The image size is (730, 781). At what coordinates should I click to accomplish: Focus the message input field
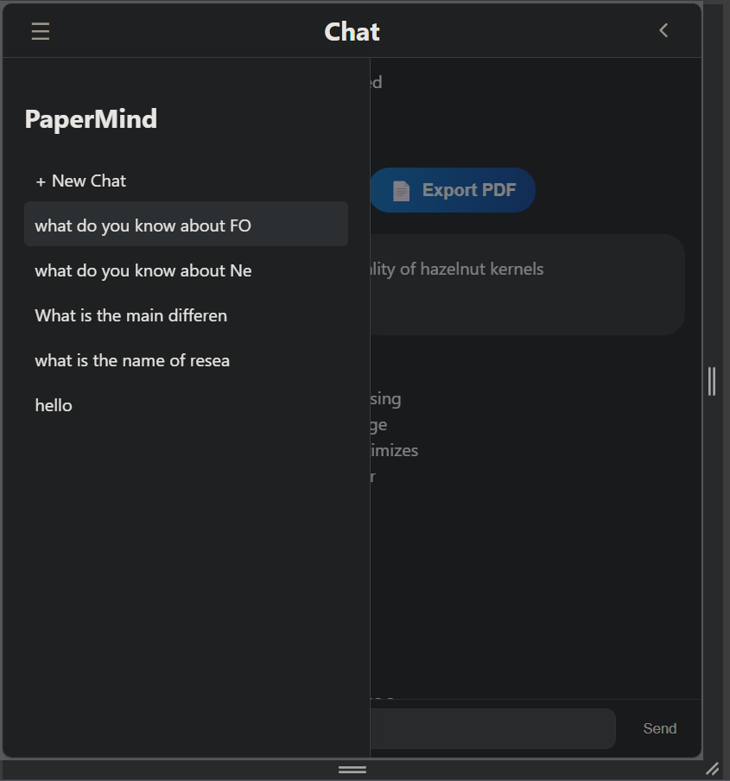(x=492, y=728)
